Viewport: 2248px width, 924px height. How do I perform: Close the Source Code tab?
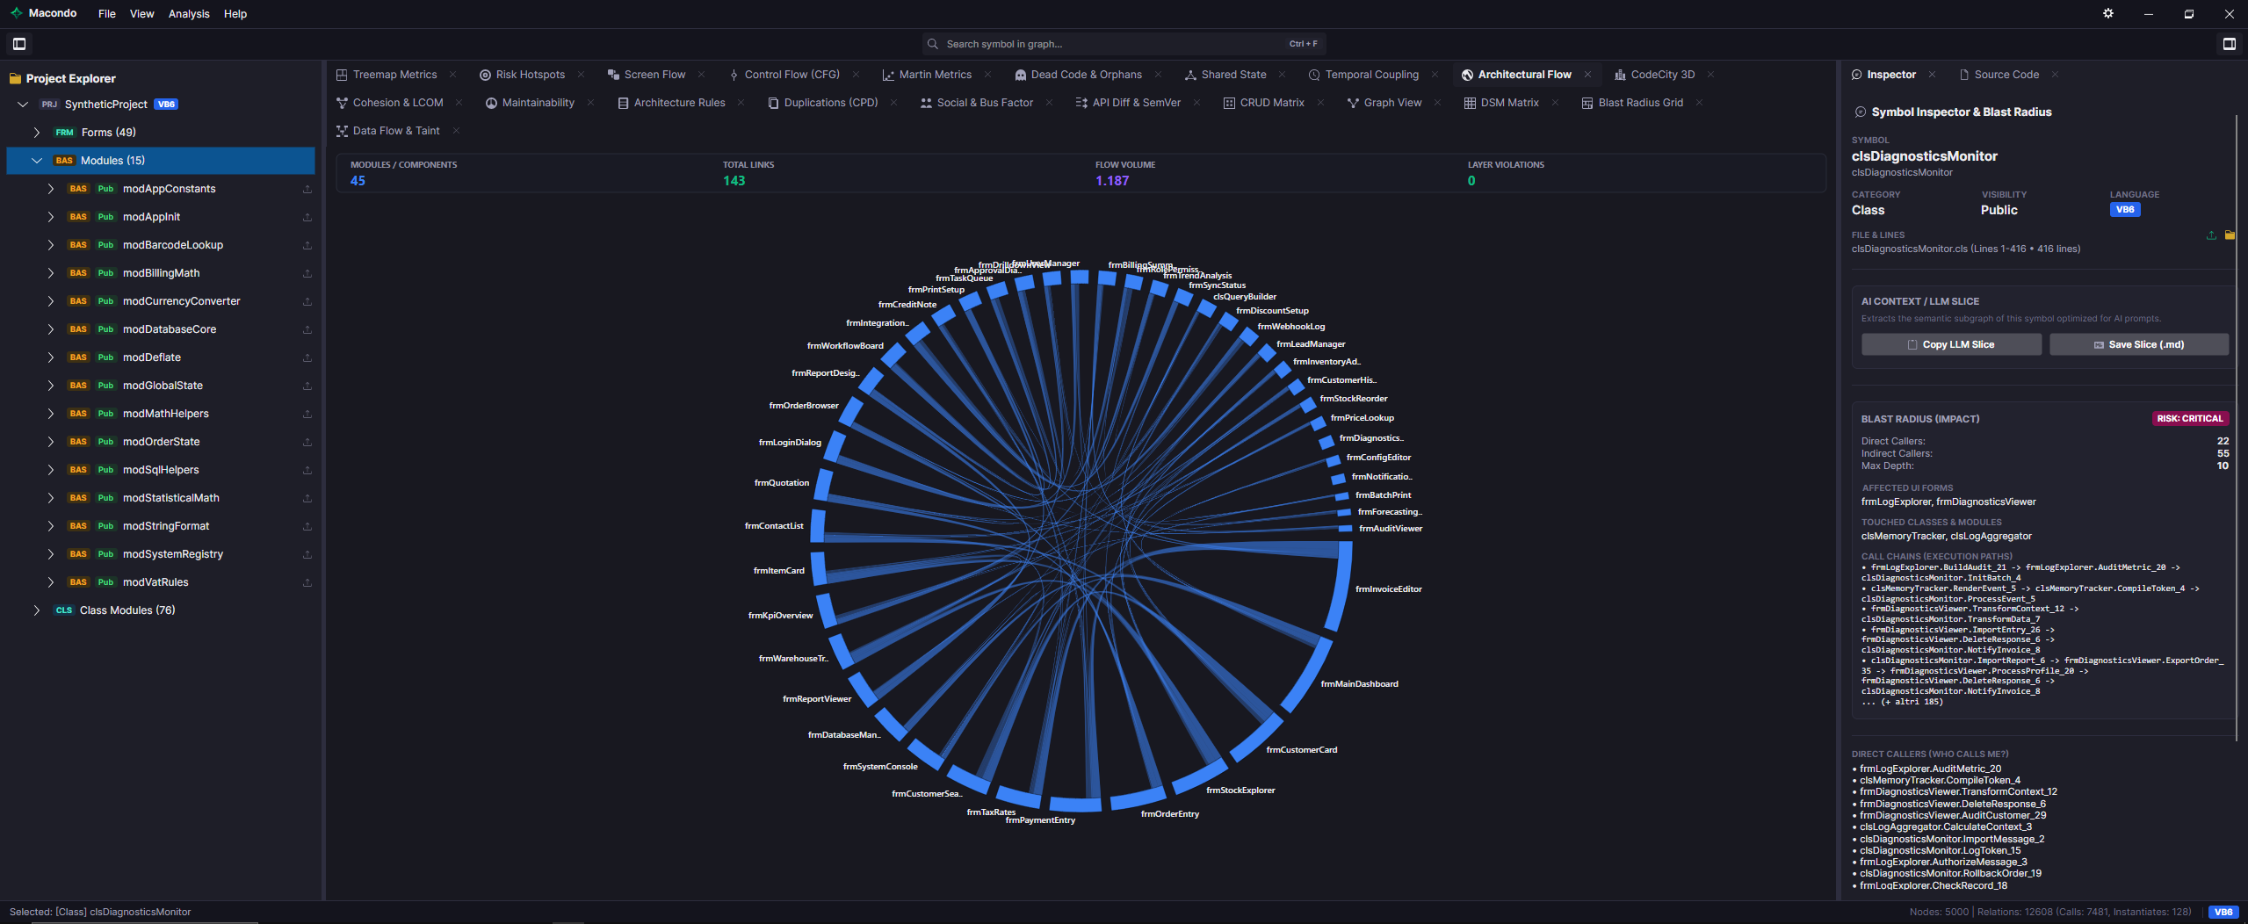tap(2055, 75)
